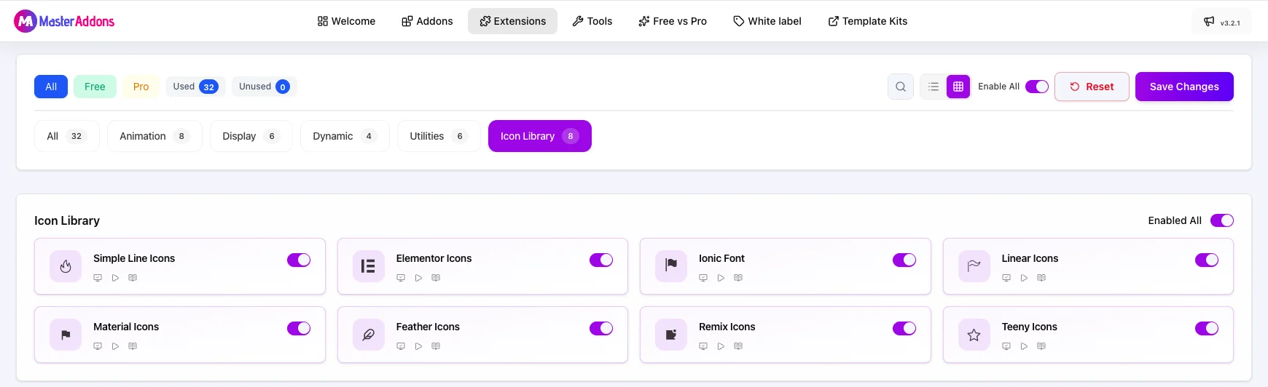Click the v3.2.1 changelog badge

[x=1221, y=22]
